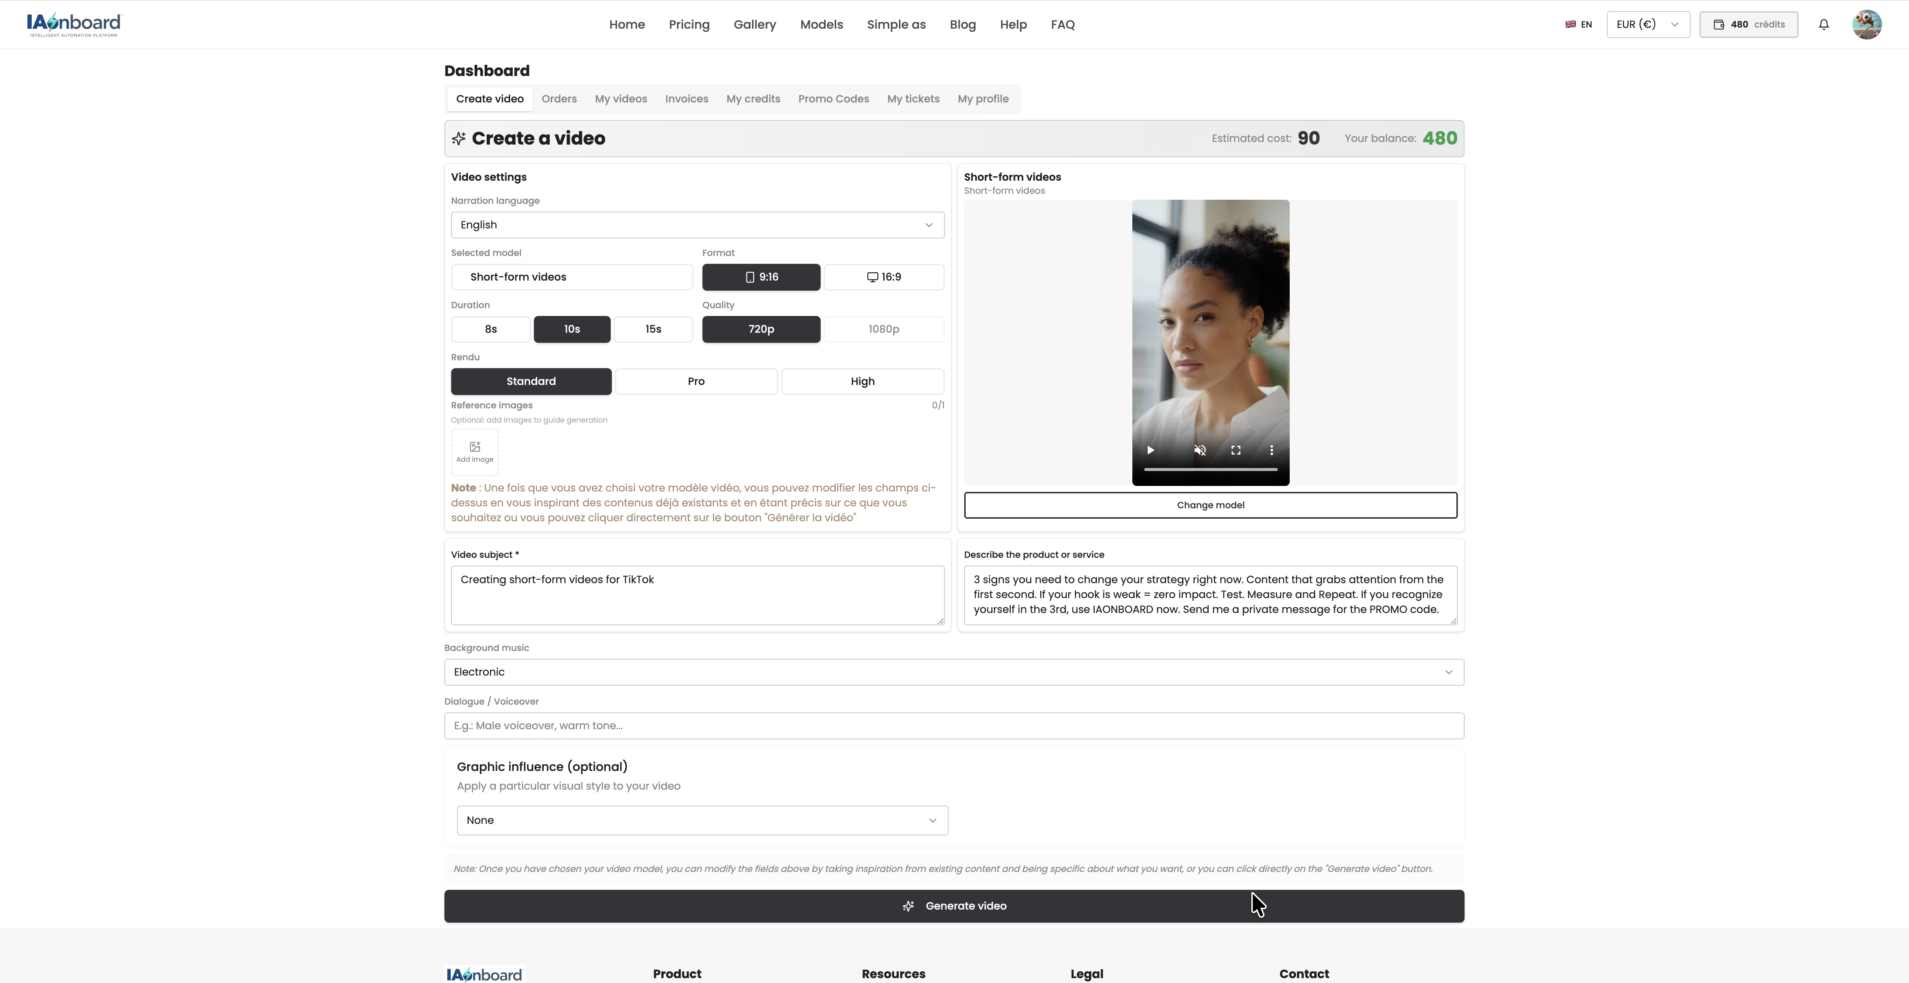This screenshot has height=983, width=1909.
Task: Open the Narration language dropdown
Action: click(x=697, y=224)
